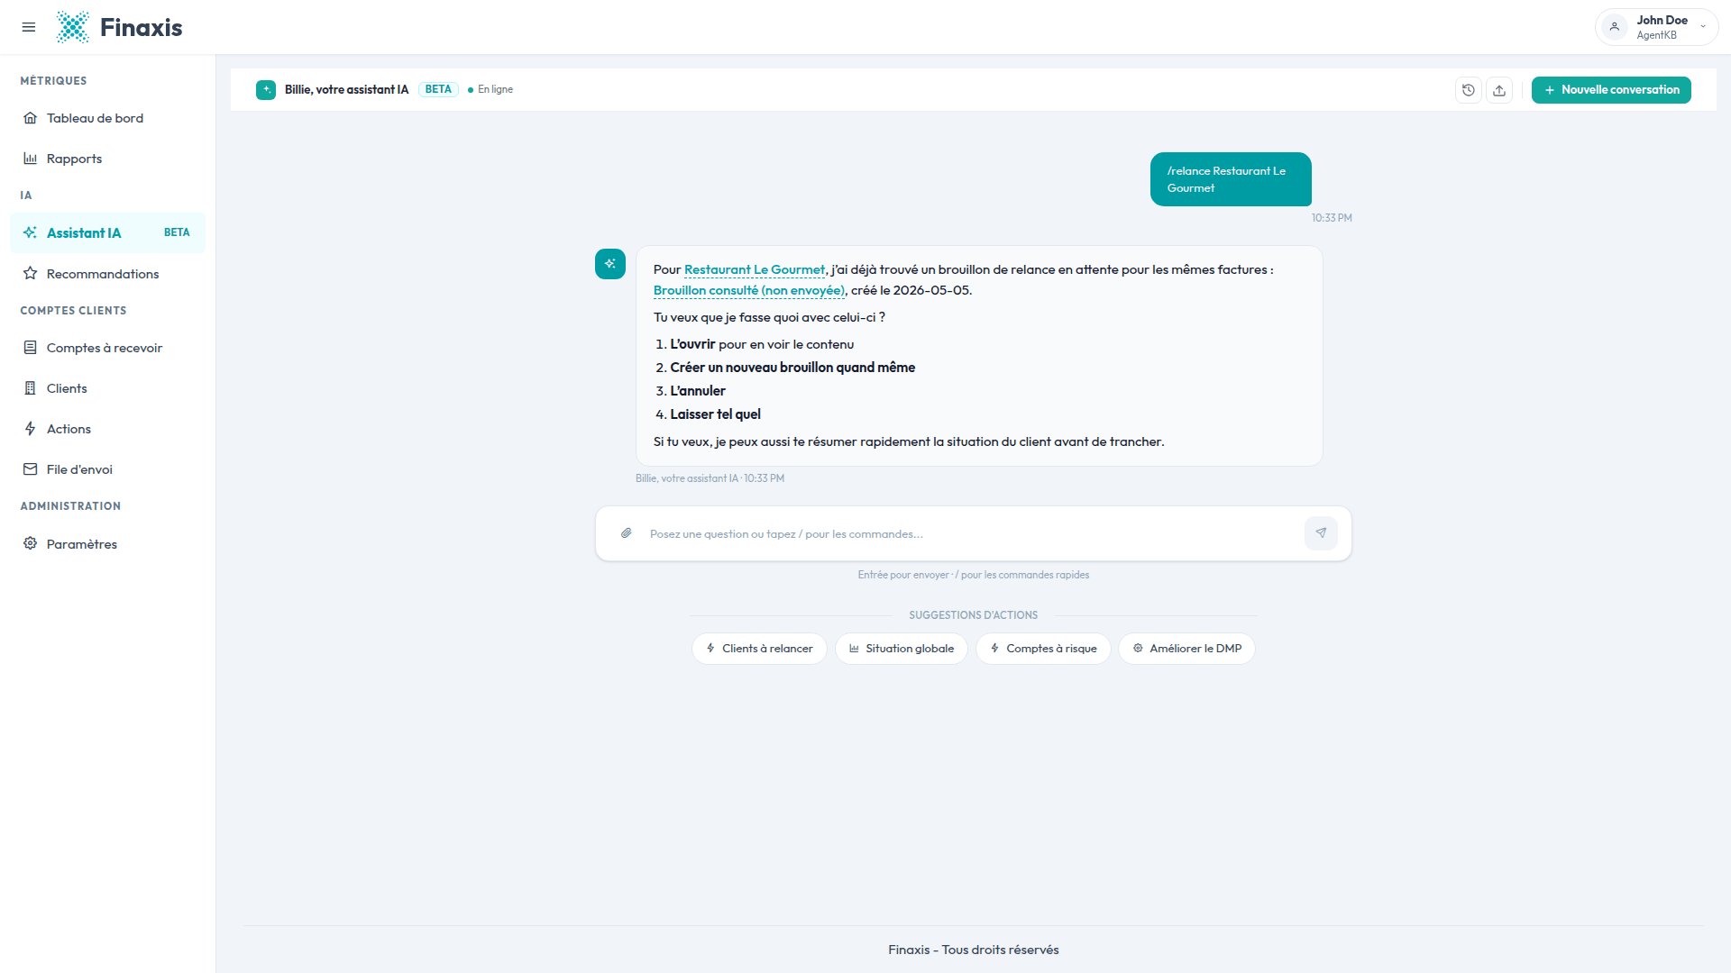Click the chart icon beside Rapports
Screen dimensions: 1731x973
point(31,159)
